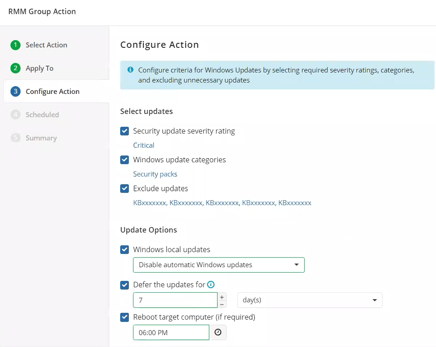This screenshot has height=347, width=436.
Task: Disable the Exclude updates checkbox
Action: (x=124, y=189)
